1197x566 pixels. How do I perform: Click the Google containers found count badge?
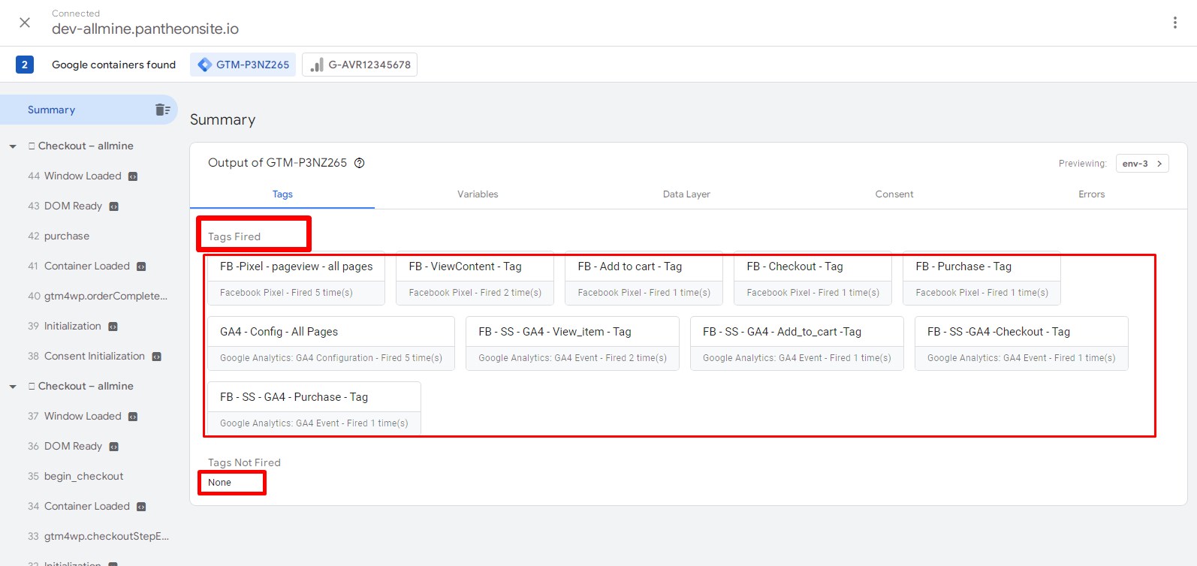click(x=25, y=65)
